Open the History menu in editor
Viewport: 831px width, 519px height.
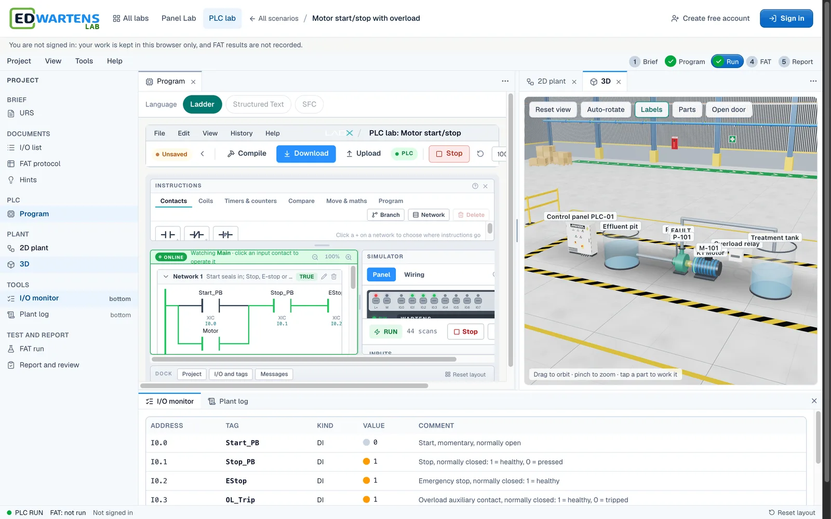click(x=242, y=133)
